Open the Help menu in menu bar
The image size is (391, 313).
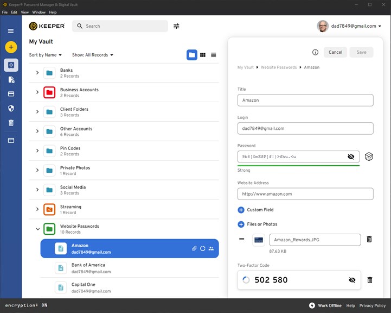(53, 12)
